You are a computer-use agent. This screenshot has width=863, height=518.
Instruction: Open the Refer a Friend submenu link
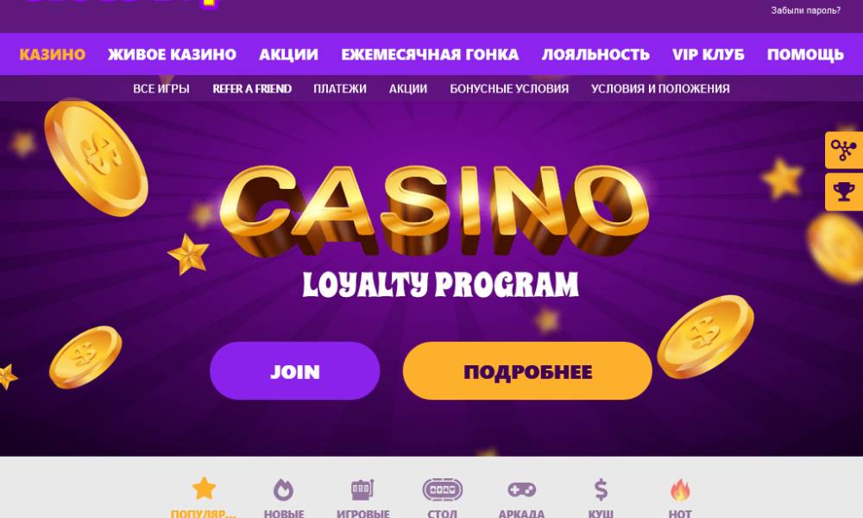tap(252, 89)
